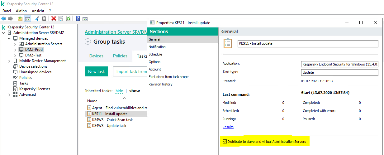Open the ? help menu

(x=50, y=11)
